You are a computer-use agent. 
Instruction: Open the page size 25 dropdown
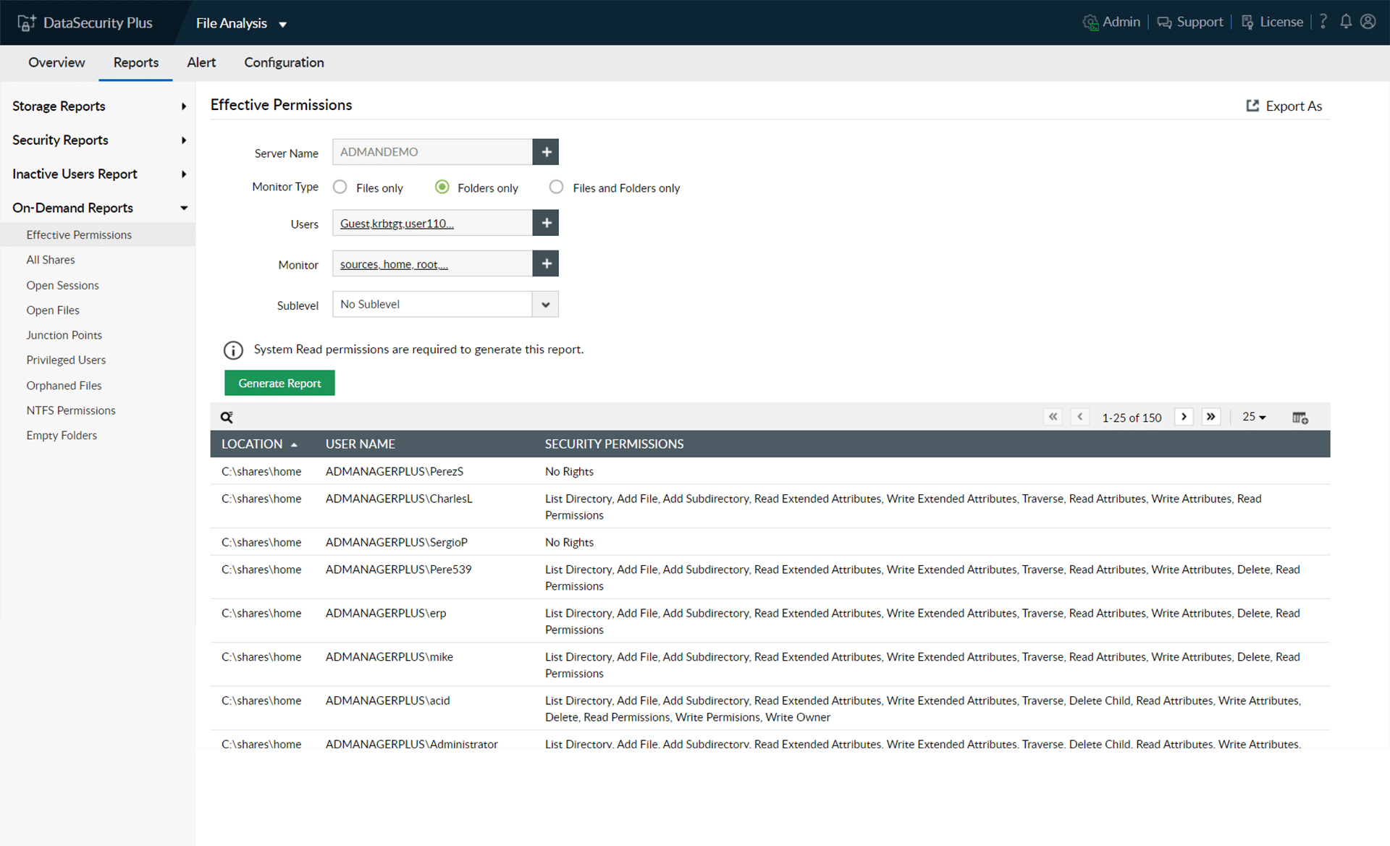1253,417
